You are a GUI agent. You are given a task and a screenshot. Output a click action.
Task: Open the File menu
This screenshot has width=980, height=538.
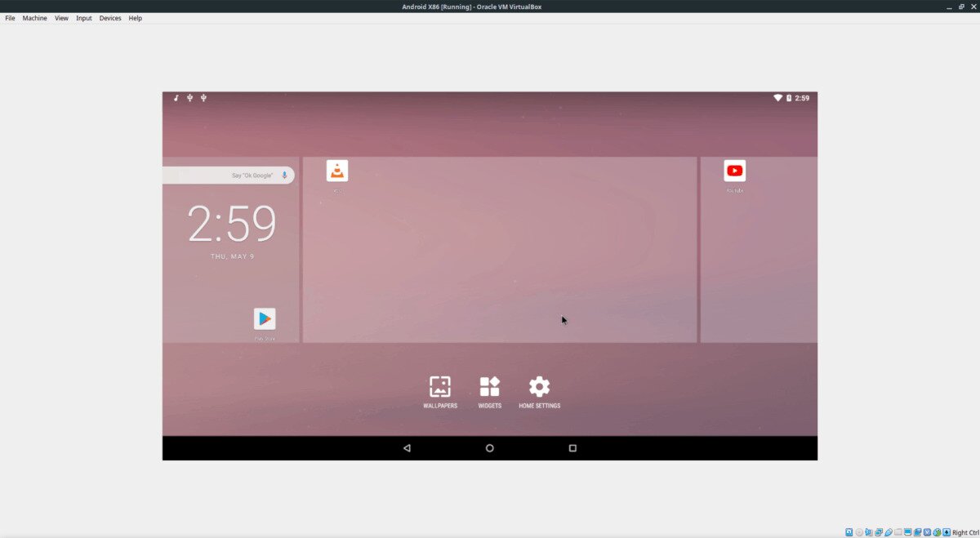tap(10, 18)
